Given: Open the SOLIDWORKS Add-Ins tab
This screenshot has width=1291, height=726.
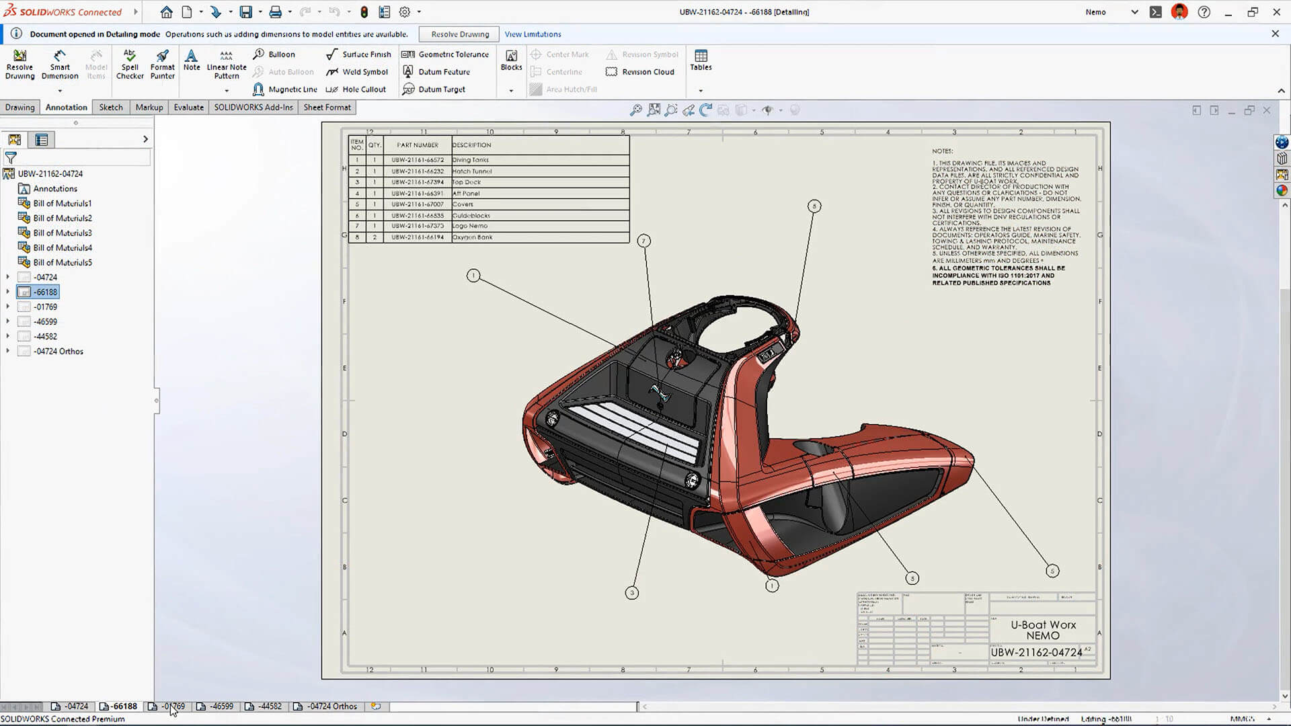Looking at the screenshot, I should [253, 108].
